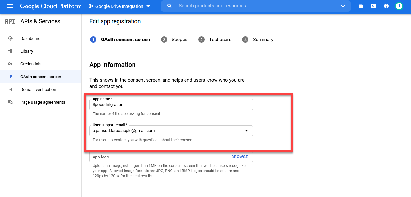Screen dimensions: 411x197
Task: Open the hamburger navigation menu
Action: (10, 6)
